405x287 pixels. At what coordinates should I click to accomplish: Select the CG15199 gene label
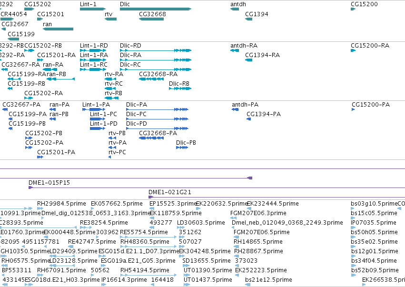point(21,34)
